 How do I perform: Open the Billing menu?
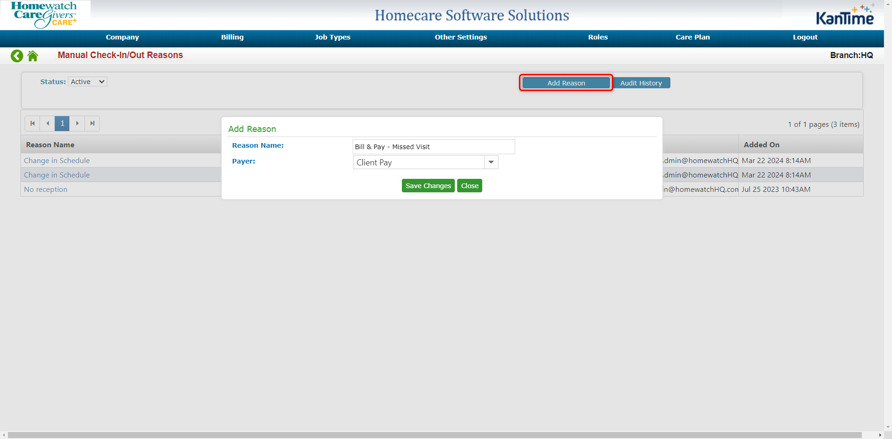(232, 37)
